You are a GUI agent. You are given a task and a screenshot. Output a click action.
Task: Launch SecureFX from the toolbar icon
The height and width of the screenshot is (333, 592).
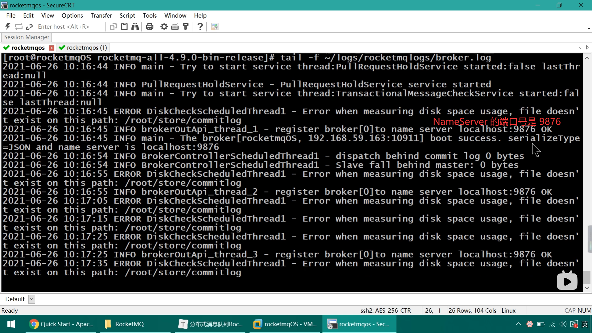[x=215, y=27]
